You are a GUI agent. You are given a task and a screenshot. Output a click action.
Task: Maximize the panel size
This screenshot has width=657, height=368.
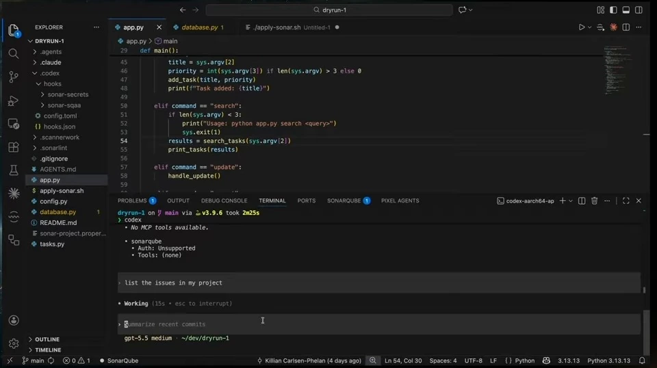626,201
